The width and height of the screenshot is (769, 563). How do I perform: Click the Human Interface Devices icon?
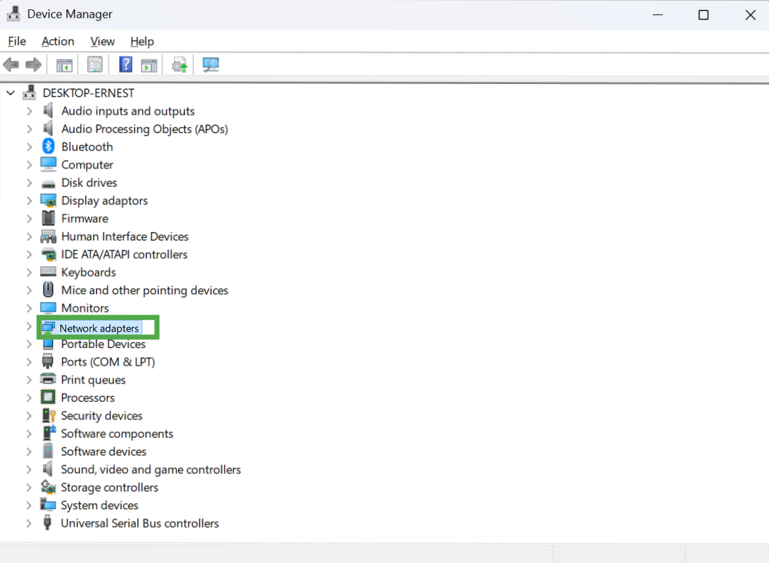coord(48,236)
